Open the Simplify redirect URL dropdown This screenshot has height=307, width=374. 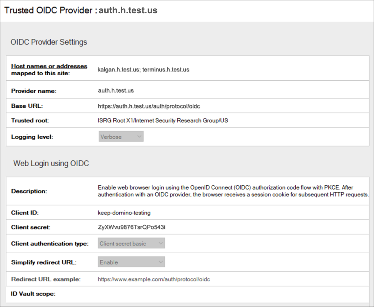pyautogui.click(x=131, y=262)
